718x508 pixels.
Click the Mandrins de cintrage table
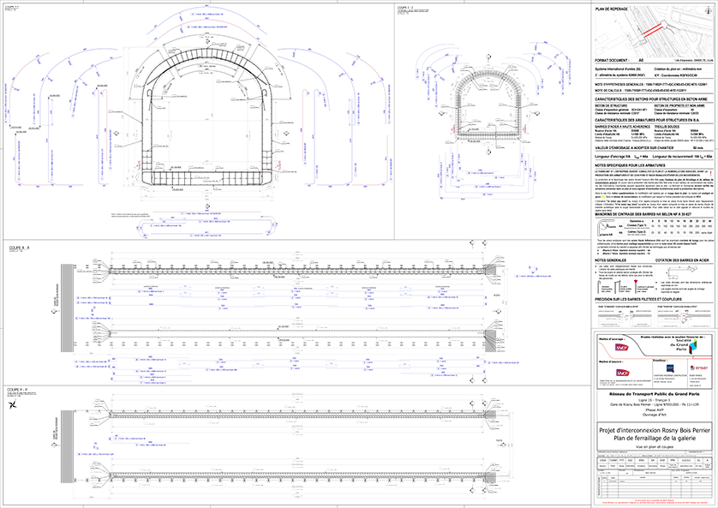coord(654,228)
